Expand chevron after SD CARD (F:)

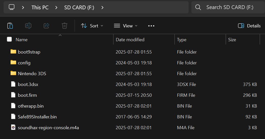(x=102, y=8)
